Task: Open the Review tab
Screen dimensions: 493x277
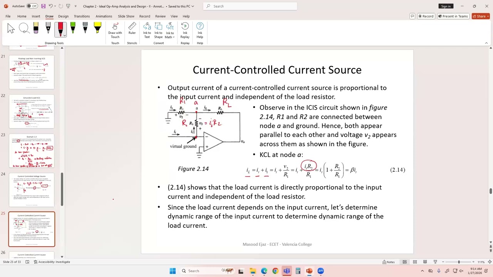Action: coord(160,16)
